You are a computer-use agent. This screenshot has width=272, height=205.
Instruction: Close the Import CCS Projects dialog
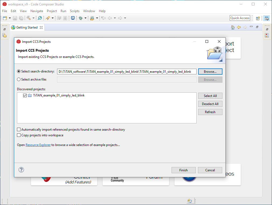coord(219,41)
